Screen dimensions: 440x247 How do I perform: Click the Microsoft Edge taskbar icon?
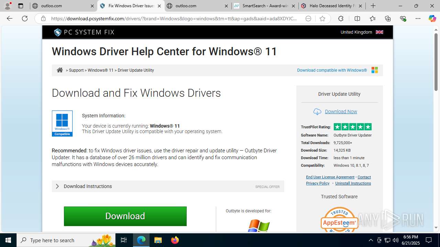click(x=141, y=240)
